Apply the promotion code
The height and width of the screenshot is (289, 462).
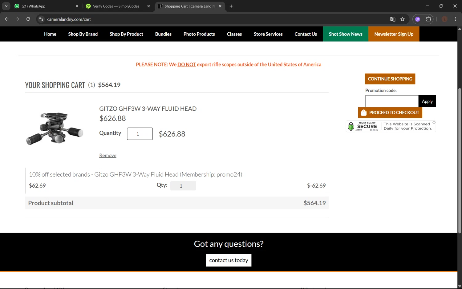pyautogui.click(x=427, y=101)
